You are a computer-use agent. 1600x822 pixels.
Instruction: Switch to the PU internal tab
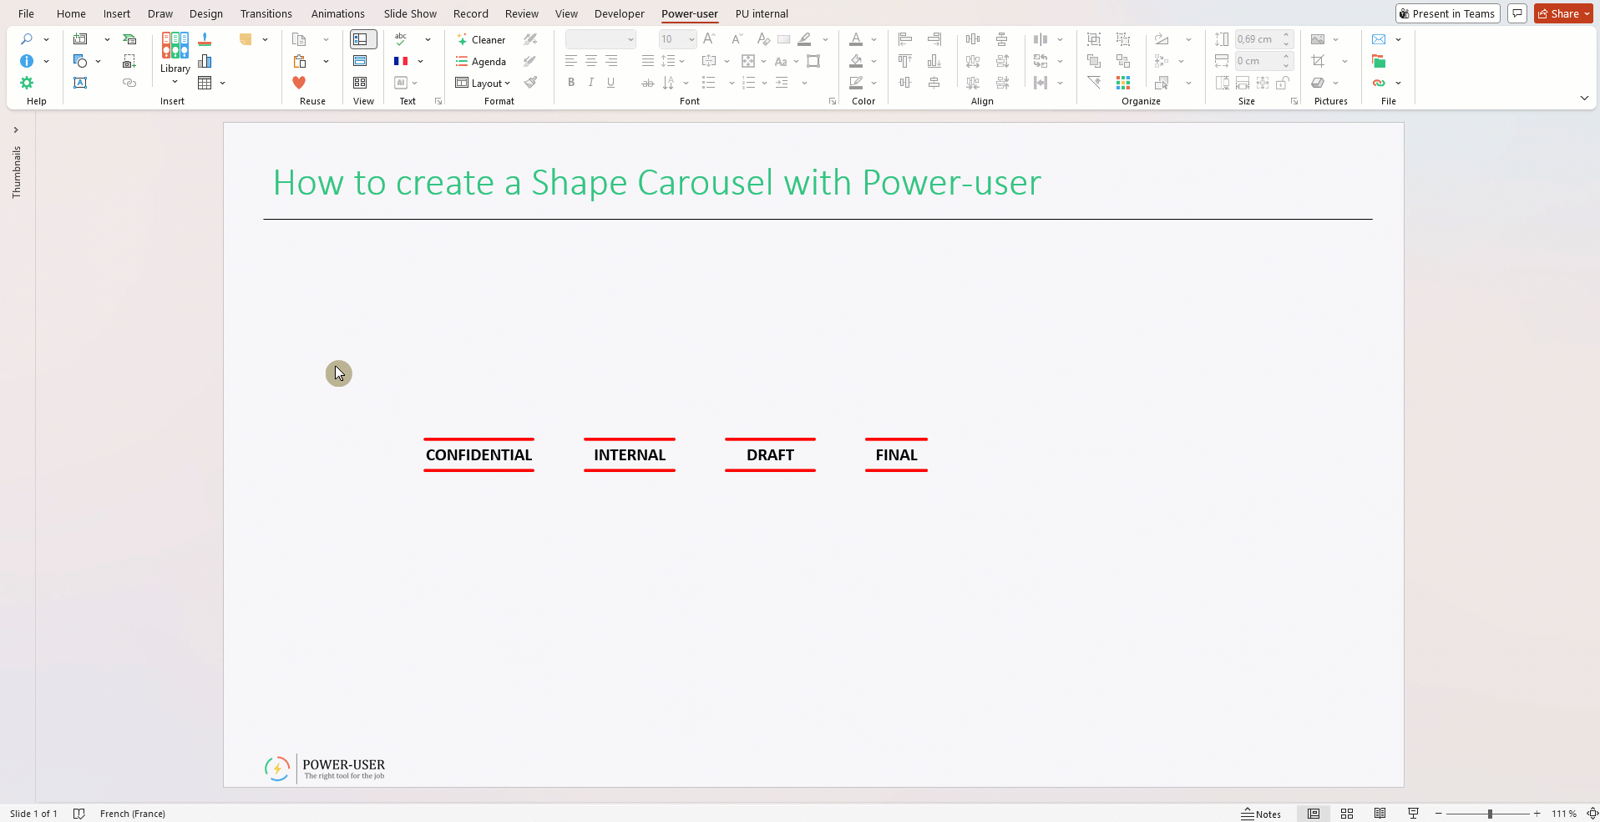point(762,13)
